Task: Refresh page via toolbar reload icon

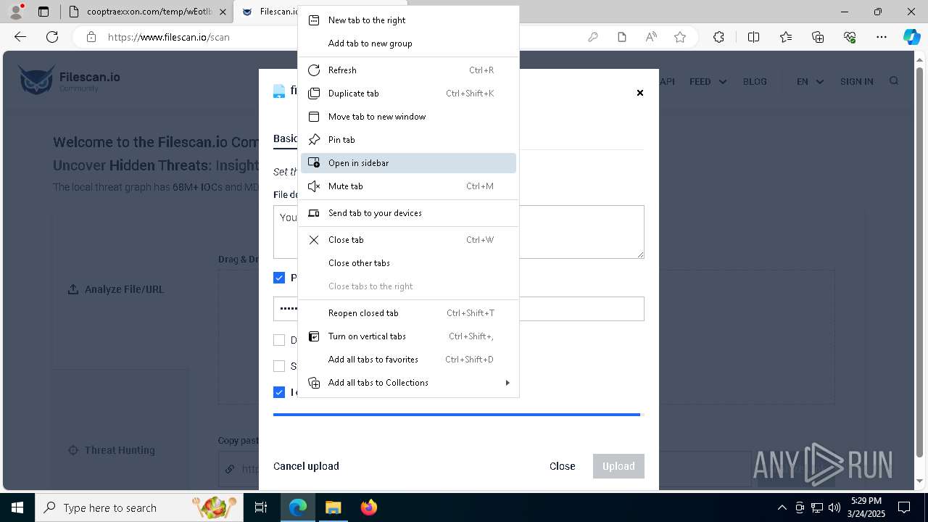Action: click(52, 37)
